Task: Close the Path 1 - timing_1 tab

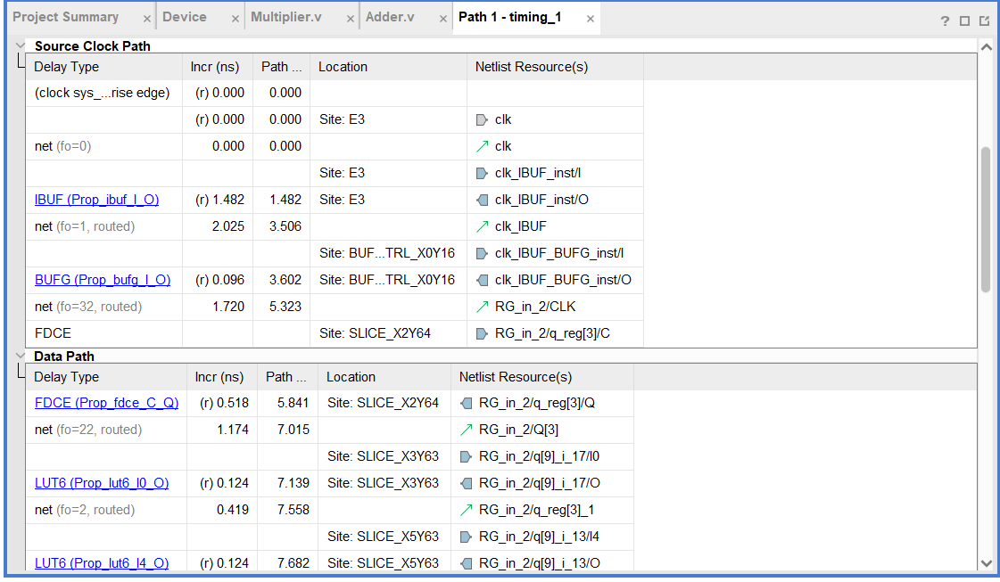Action: click(x=591, y=19)
